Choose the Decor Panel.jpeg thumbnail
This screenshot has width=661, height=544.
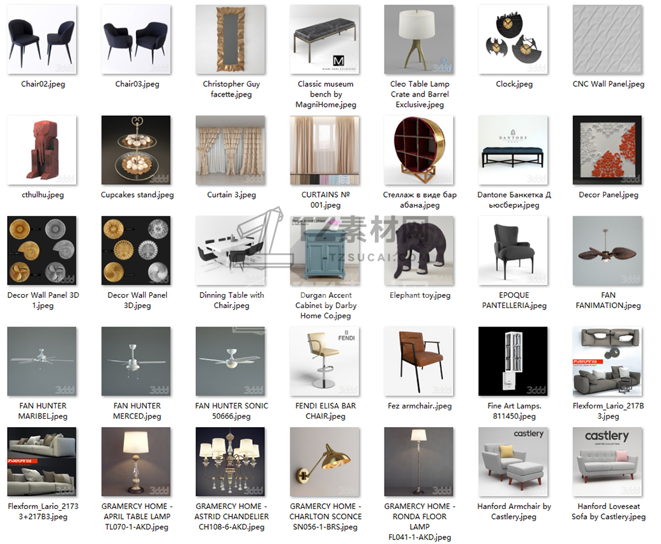(607, 150)
